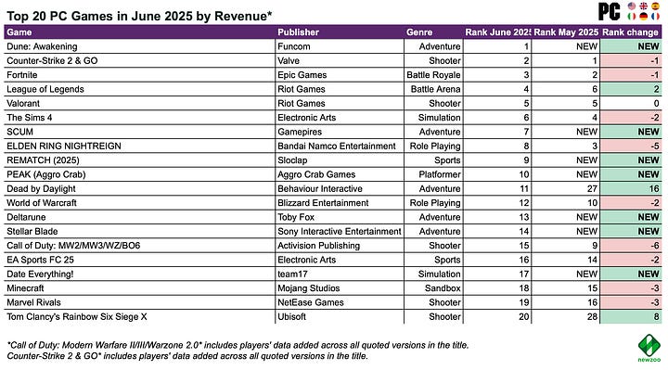
Task: Select the Minecraft game cell
Action: click(x=140, y=288)
